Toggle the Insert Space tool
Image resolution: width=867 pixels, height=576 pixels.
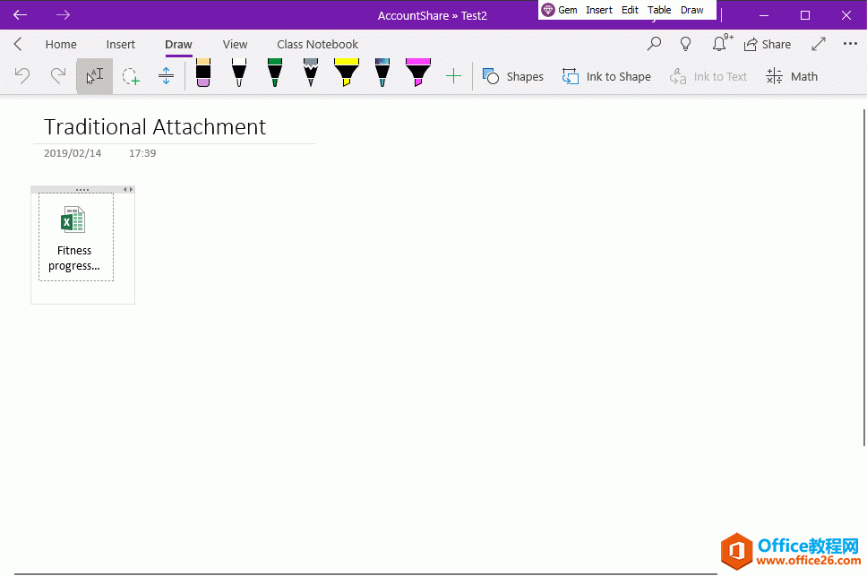click(166, 76)
